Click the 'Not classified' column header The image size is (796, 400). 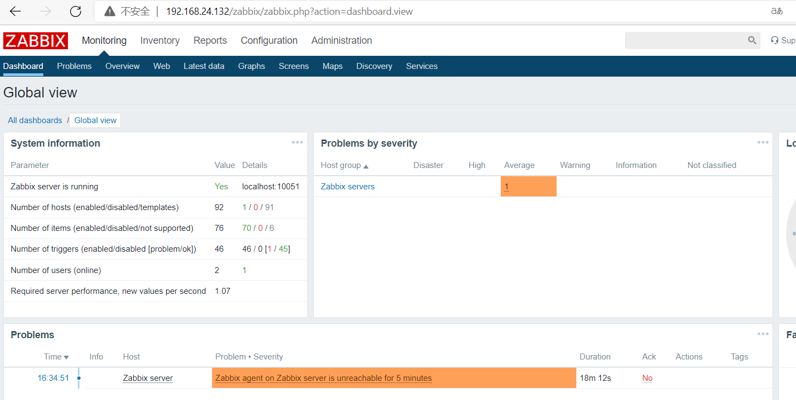pyautogui.click(x=712, y=165)
